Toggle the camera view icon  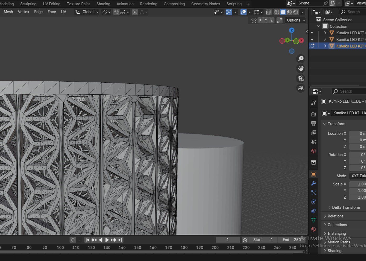pyautogui.click(x=301, y=78)
